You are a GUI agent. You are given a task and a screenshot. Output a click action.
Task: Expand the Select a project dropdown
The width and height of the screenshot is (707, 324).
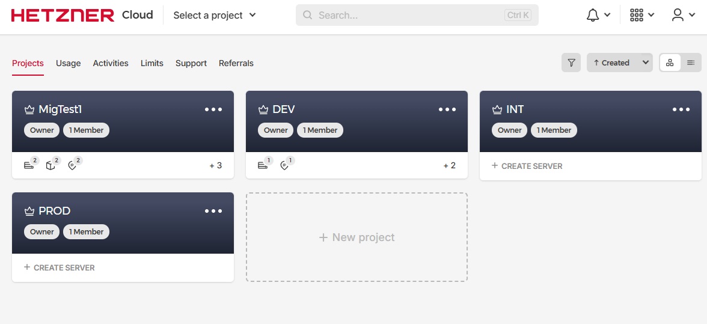[x=215, y=15]
